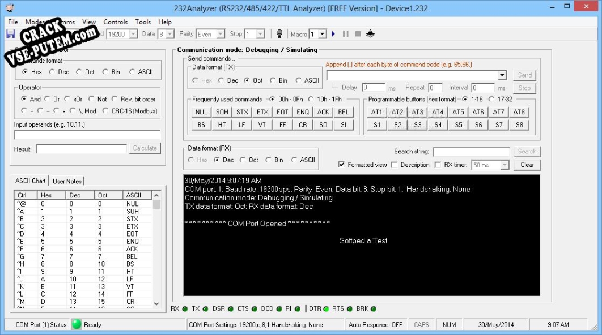Stop the macro with square button

[x=358, y=34]
